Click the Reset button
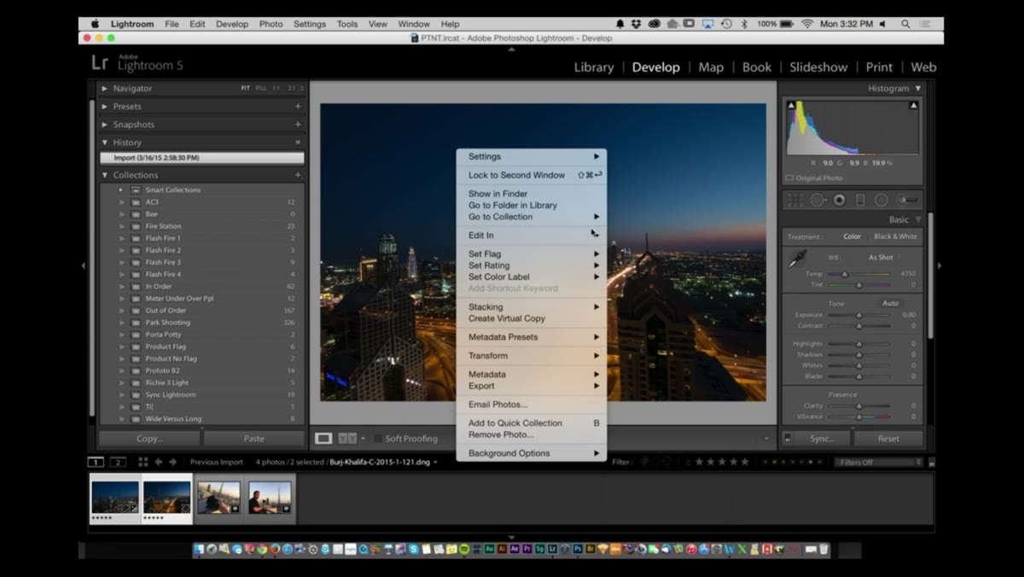Image resolution: width=1024 pixels, height=577 pixels. (x=888, y=439)
